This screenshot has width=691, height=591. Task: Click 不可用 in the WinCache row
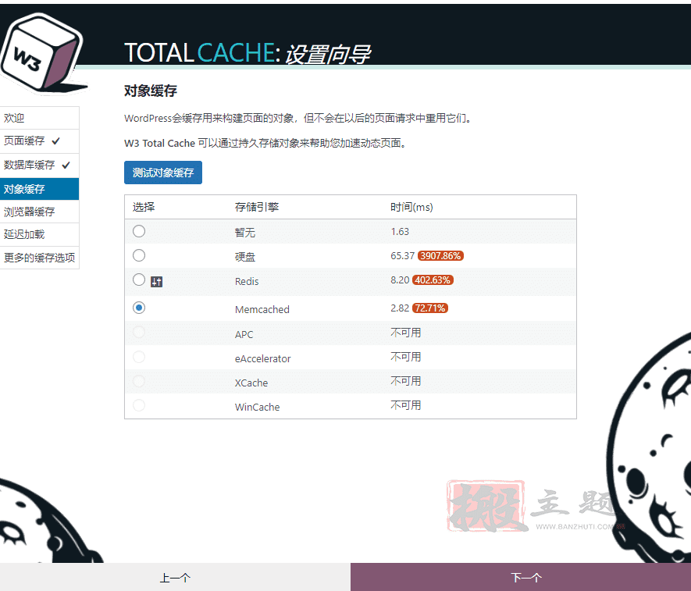[406, 405]
